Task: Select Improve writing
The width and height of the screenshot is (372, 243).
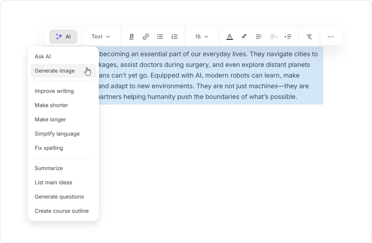Action: 54,91
